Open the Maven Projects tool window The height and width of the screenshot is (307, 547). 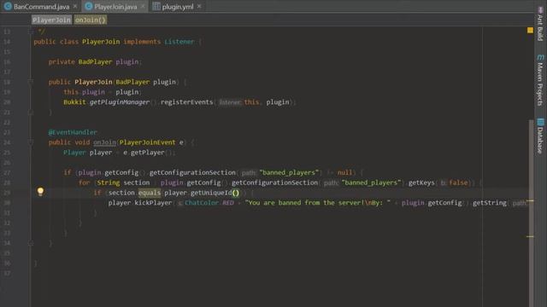click(x=540, y=81)
